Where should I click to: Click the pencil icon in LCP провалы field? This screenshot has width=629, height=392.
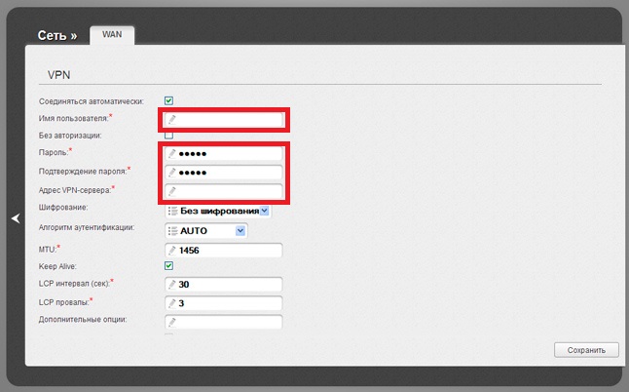(172, 303)
